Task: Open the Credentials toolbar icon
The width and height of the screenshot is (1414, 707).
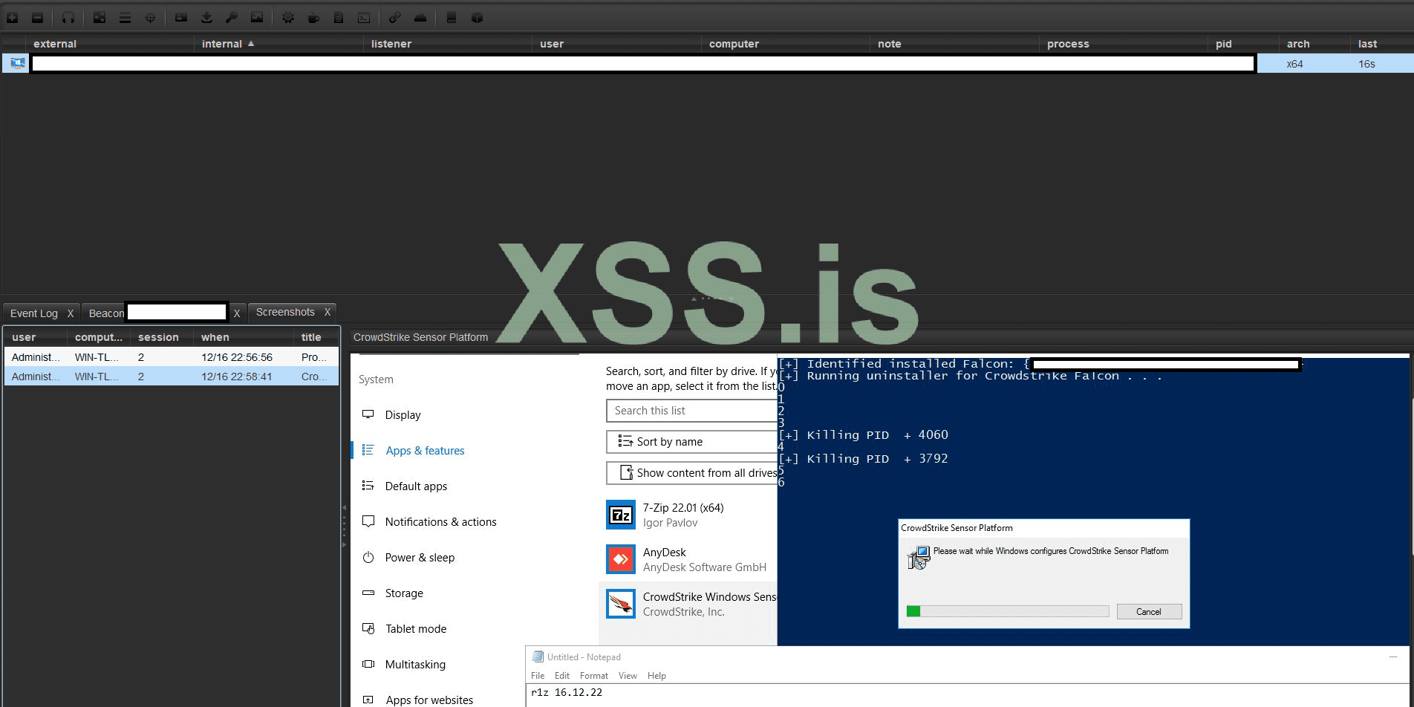Action: point(181,18)
